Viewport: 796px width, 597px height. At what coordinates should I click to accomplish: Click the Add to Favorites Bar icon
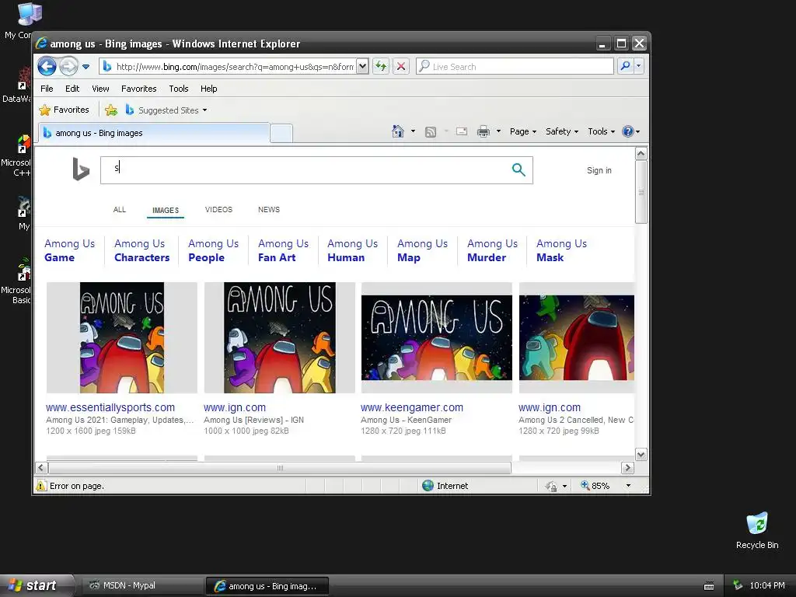110,110
